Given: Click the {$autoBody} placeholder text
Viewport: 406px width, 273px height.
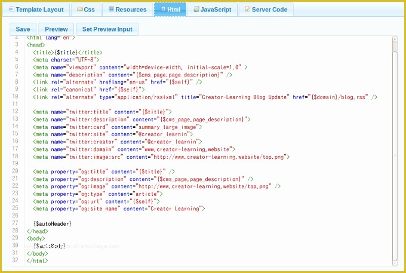Looking at the screenshot, I should tap(50, 246).
